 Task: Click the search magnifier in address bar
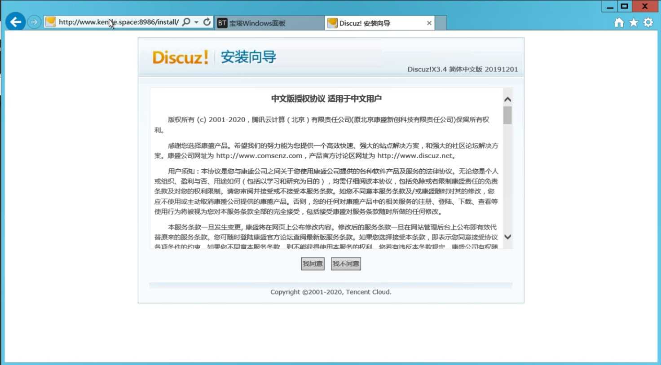coord(186,22)
